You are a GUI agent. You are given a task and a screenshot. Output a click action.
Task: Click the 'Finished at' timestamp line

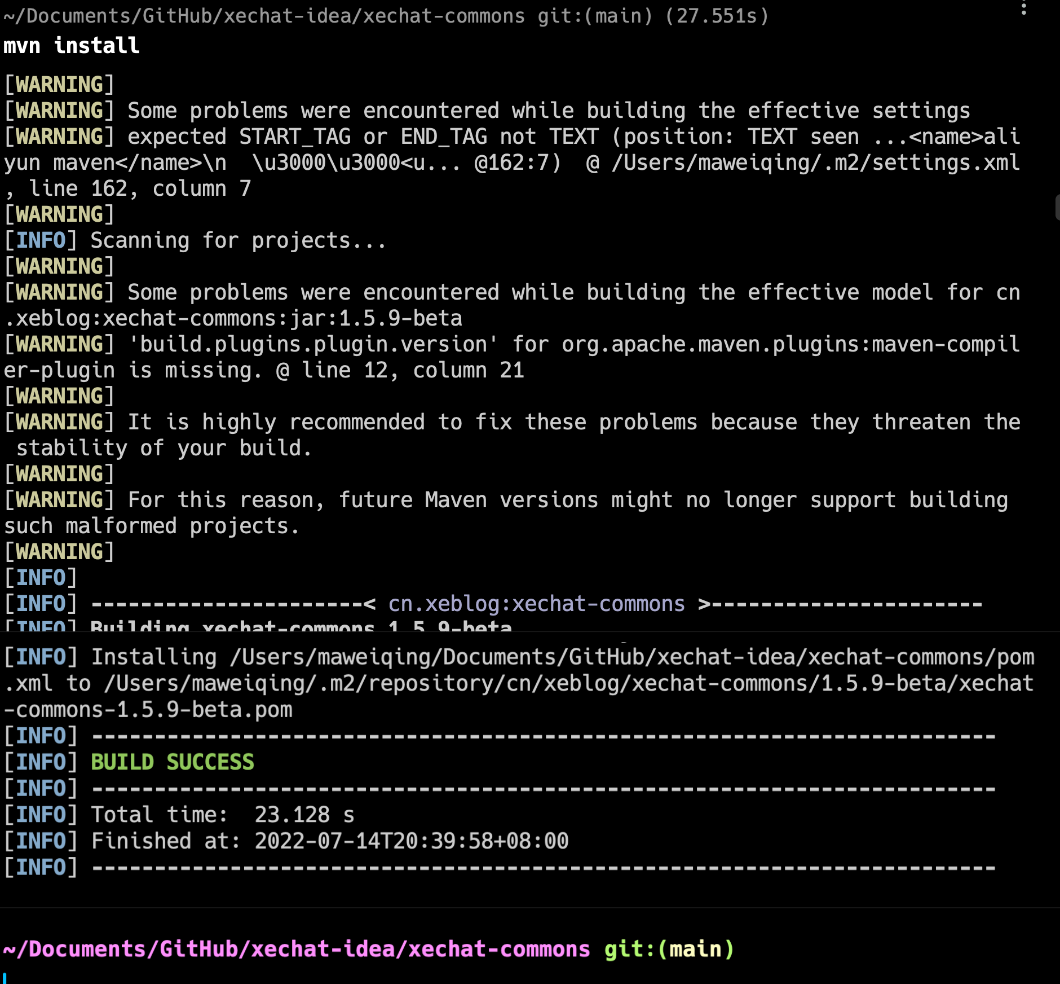pyautogui.click(x=330, y=841)
